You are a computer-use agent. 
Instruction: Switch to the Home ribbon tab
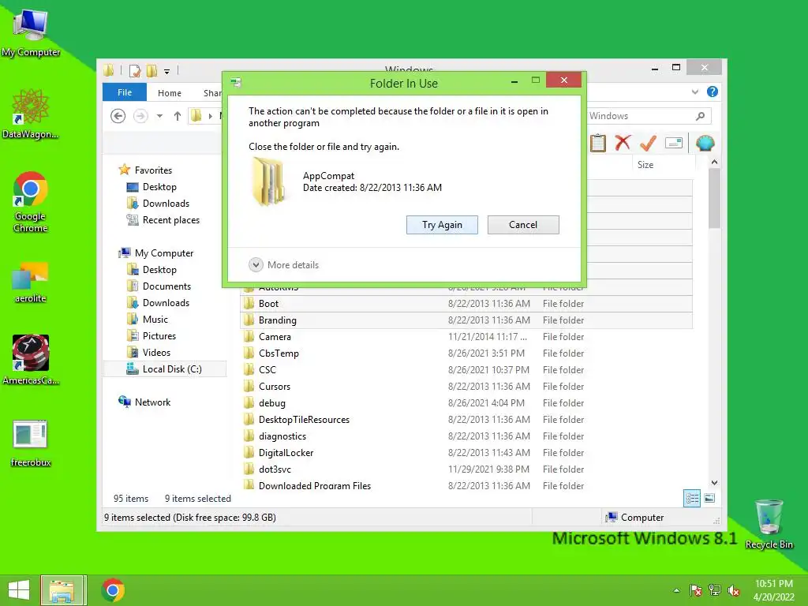170,93
